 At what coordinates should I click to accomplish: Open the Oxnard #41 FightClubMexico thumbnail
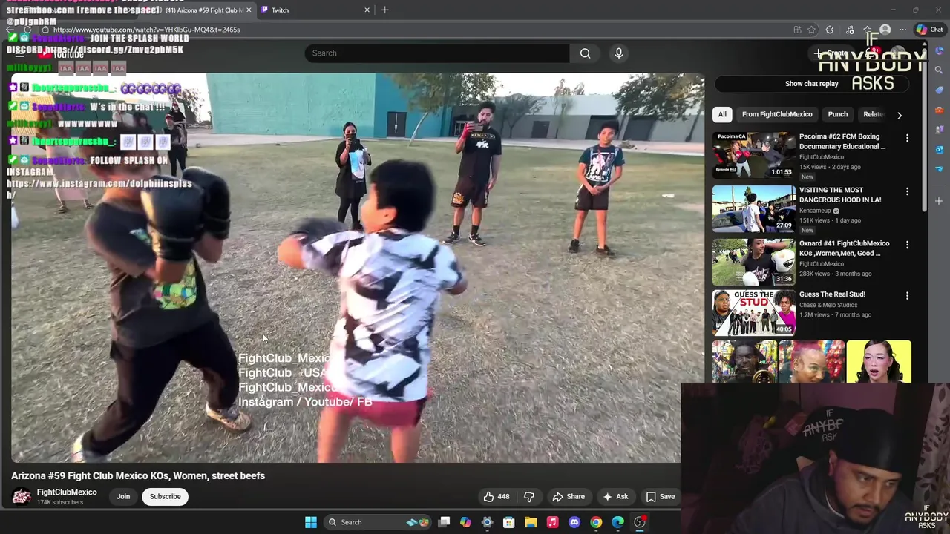pyautogui.click(x=753, y=262)
